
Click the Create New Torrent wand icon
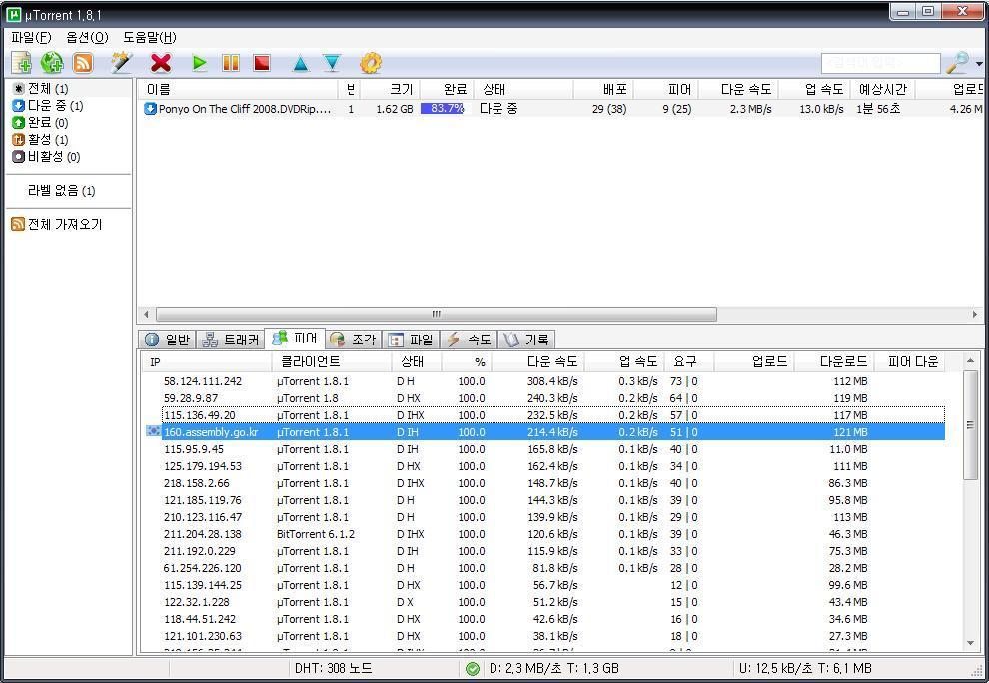click(x=121, y=63)
